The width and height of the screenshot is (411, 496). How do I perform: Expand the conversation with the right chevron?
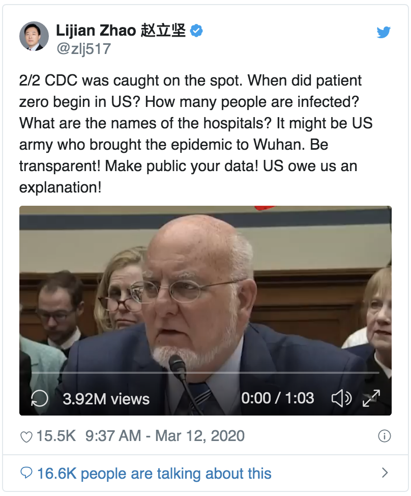(385, 473)
